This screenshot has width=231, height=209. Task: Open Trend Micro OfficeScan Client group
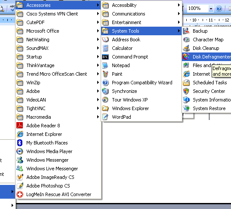coord(58,74)
